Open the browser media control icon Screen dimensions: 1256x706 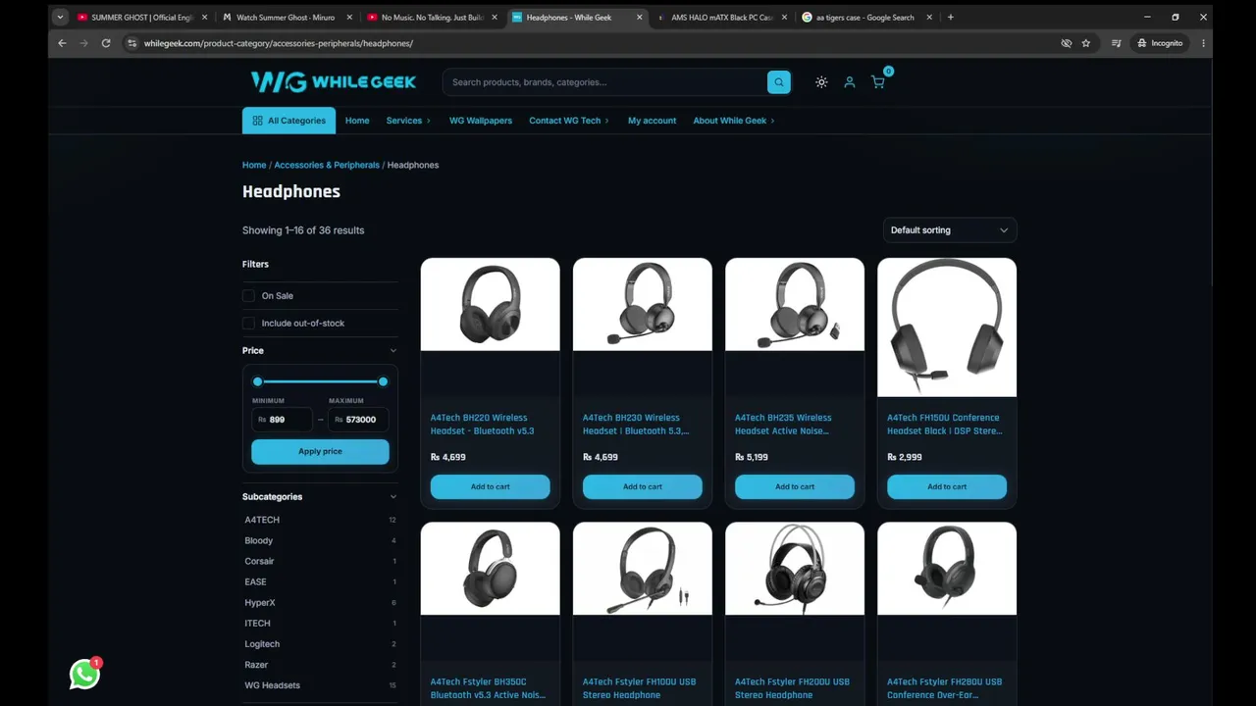(x=1116, y=43)
